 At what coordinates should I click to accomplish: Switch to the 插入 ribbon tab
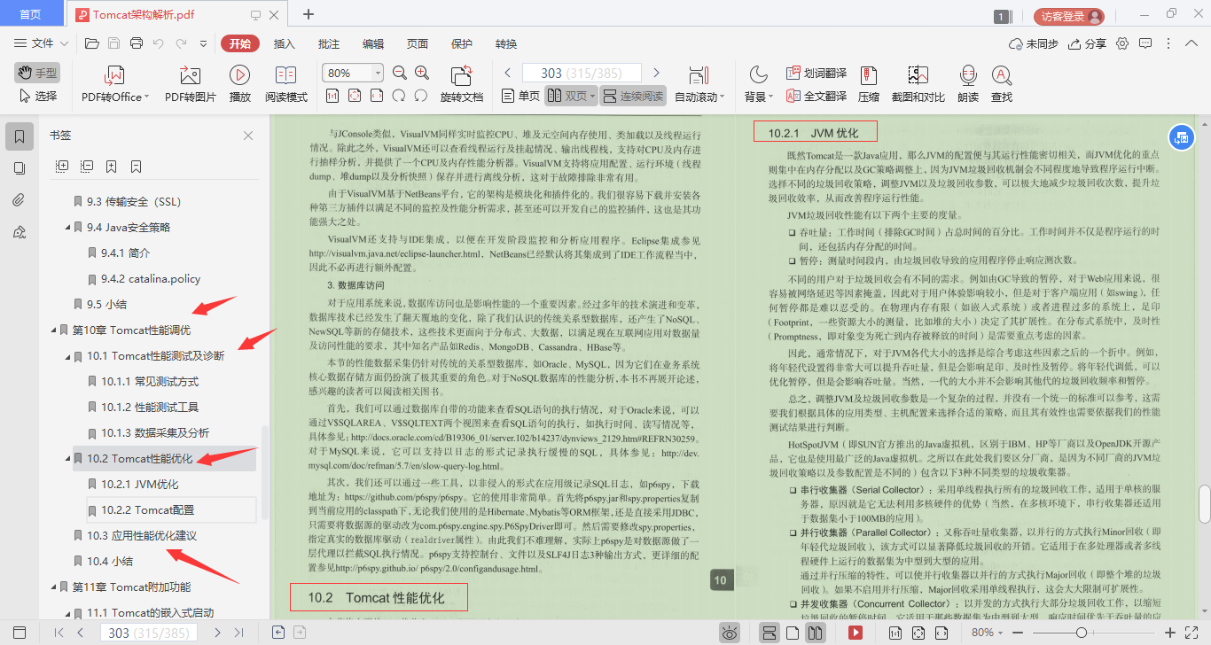coord(282,43)
